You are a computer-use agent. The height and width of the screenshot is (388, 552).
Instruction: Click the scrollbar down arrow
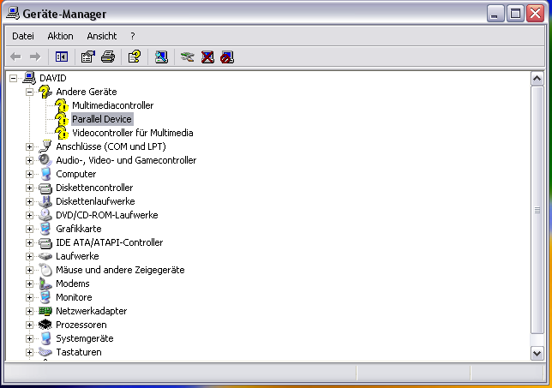tap(537, 352)
